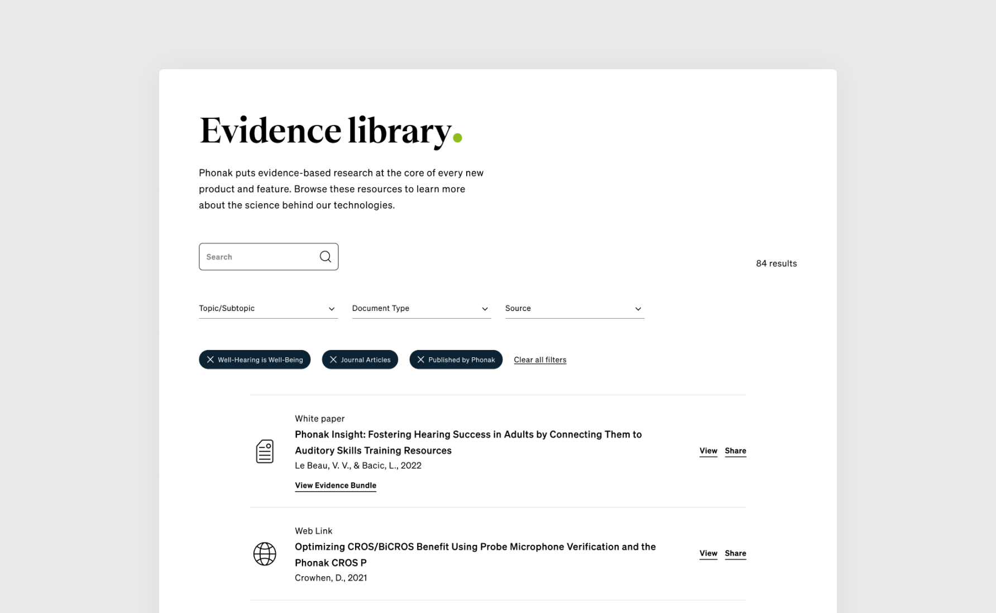Click the Web Link type label
The height and width of the screenshot is (613, 996).
tap(313, 531)
